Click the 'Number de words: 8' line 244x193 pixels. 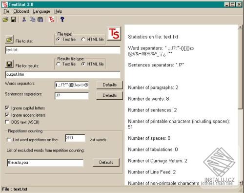148,99
